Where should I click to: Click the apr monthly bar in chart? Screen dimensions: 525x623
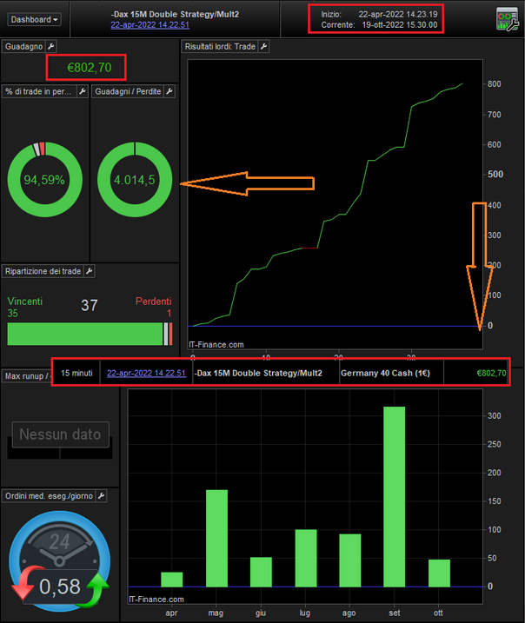point(172,580)
